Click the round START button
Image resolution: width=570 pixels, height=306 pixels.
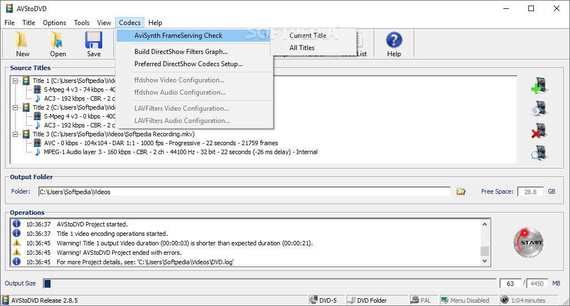pos(528,243)
